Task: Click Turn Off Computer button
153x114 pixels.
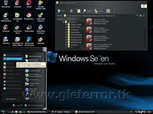Action: click(34, 105)
